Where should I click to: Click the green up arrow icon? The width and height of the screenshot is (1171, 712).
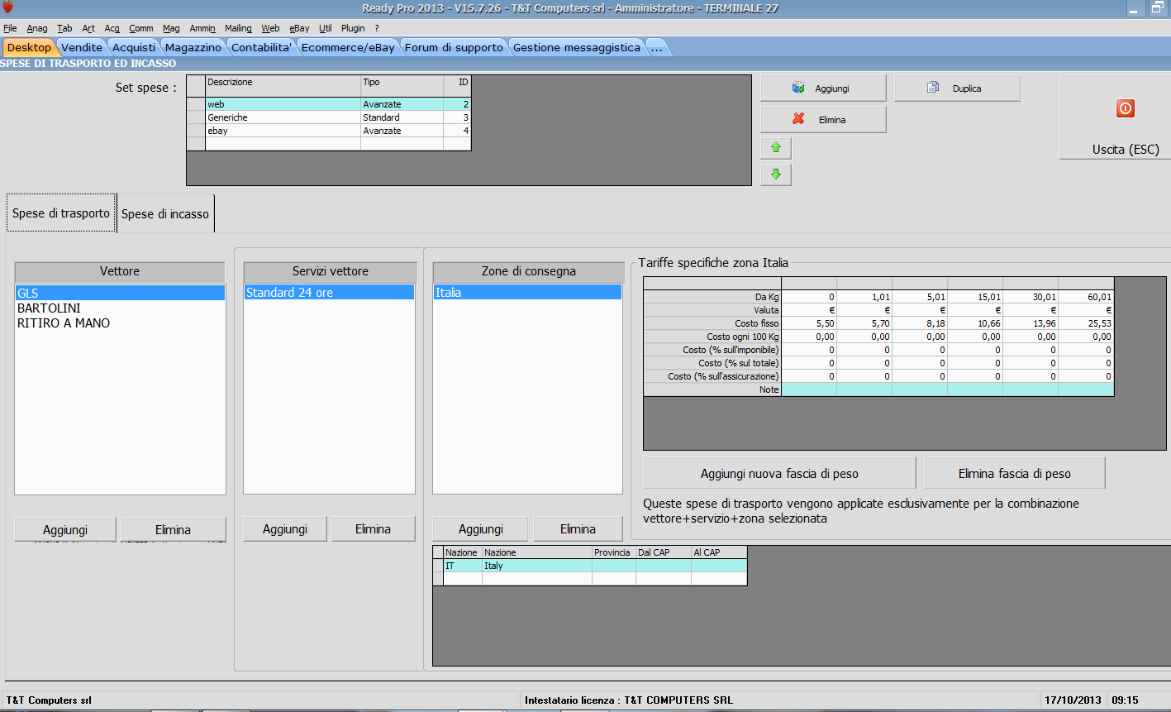pyautogui.click(x=775, y=148)
